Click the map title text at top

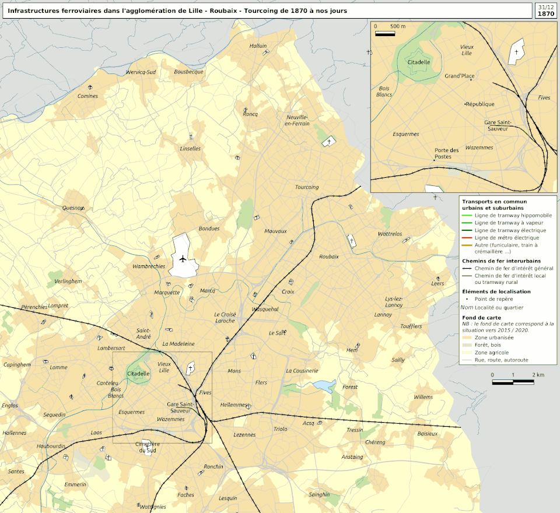coord(177,11)
